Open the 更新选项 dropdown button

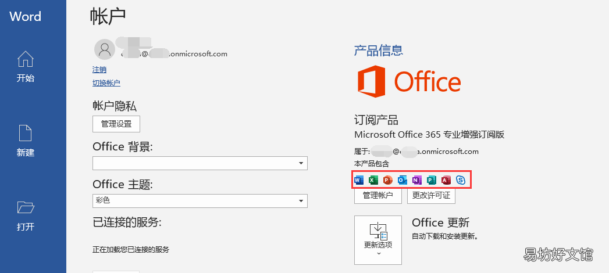point(378,240)
